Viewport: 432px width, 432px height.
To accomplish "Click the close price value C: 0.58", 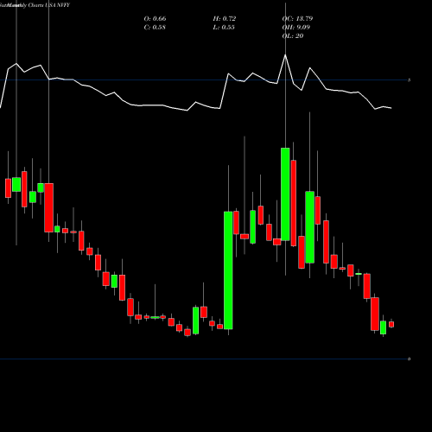I will click(x=155, y=28).
